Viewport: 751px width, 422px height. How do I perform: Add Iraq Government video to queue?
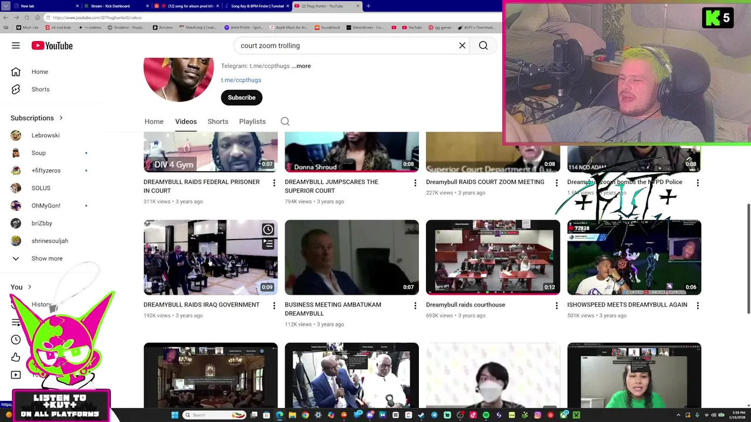(268, 243)
